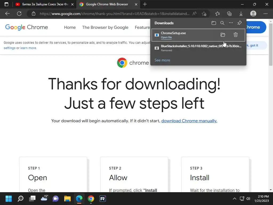Screen dimensions: 273x205
Task: Switch to the YouTube Битва За Зайцом tab
Action: 45,4
